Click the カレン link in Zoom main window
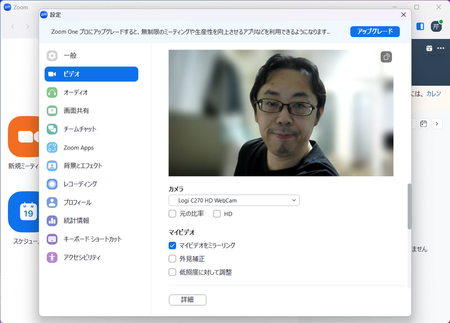The width and height of the screenshot is (450, 323). tap(434, 94)
